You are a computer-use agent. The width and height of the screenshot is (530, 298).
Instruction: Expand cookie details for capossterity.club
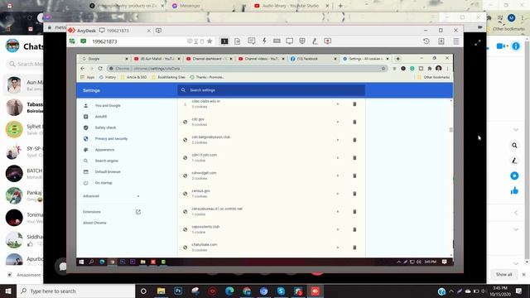point(338,229)
